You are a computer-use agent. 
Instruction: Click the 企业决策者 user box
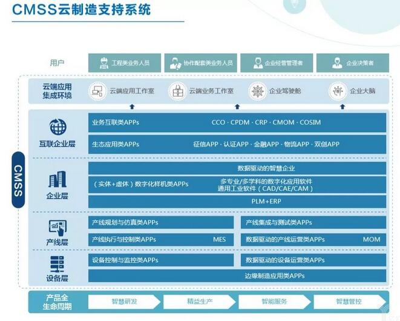coord(353,63)
